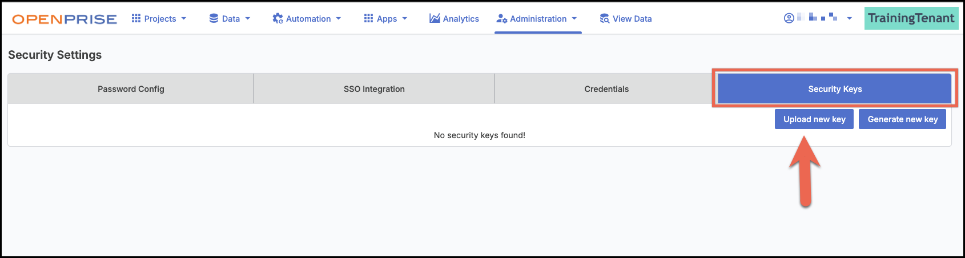Click the Data database icon

[214, 18]
